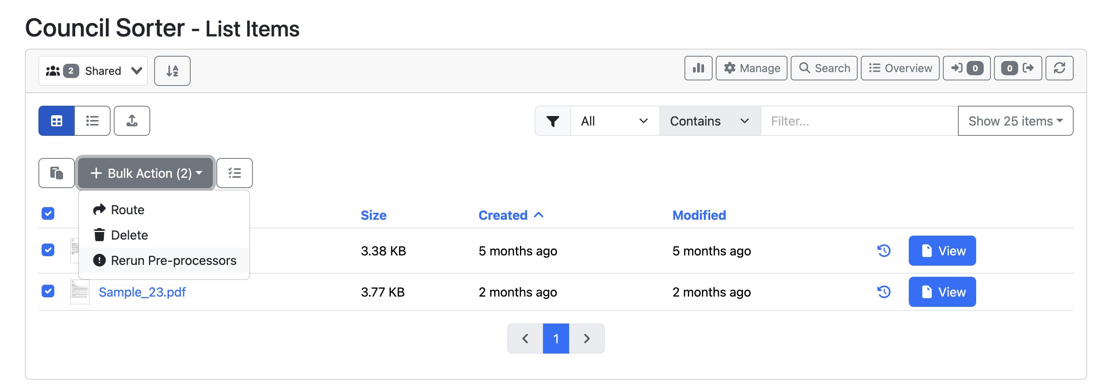Image resolution: width=1101 pixels, height=392 pixels.
Task: Choose Delete from the bulk menu
Action: (x=164, y=235)
